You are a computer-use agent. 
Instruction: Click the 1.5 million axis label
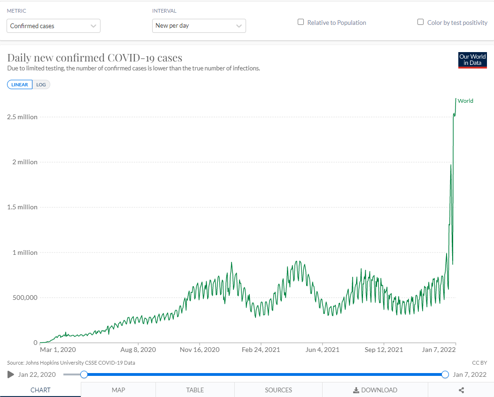point(22,207)
